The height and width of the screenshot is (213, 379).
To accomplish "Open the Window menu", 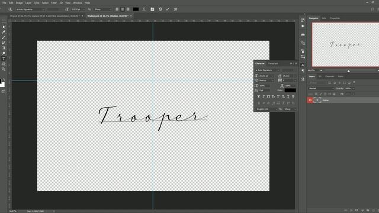I will 78,3.
